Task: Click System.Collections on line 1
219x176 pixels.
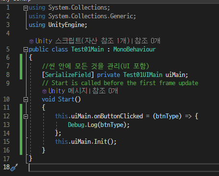Action: [x=77, y=8]
